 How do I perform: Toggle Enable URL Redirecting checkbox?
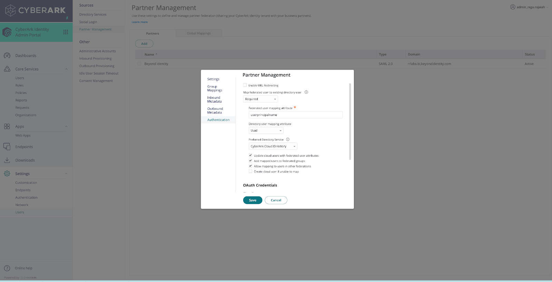[245, 85]
